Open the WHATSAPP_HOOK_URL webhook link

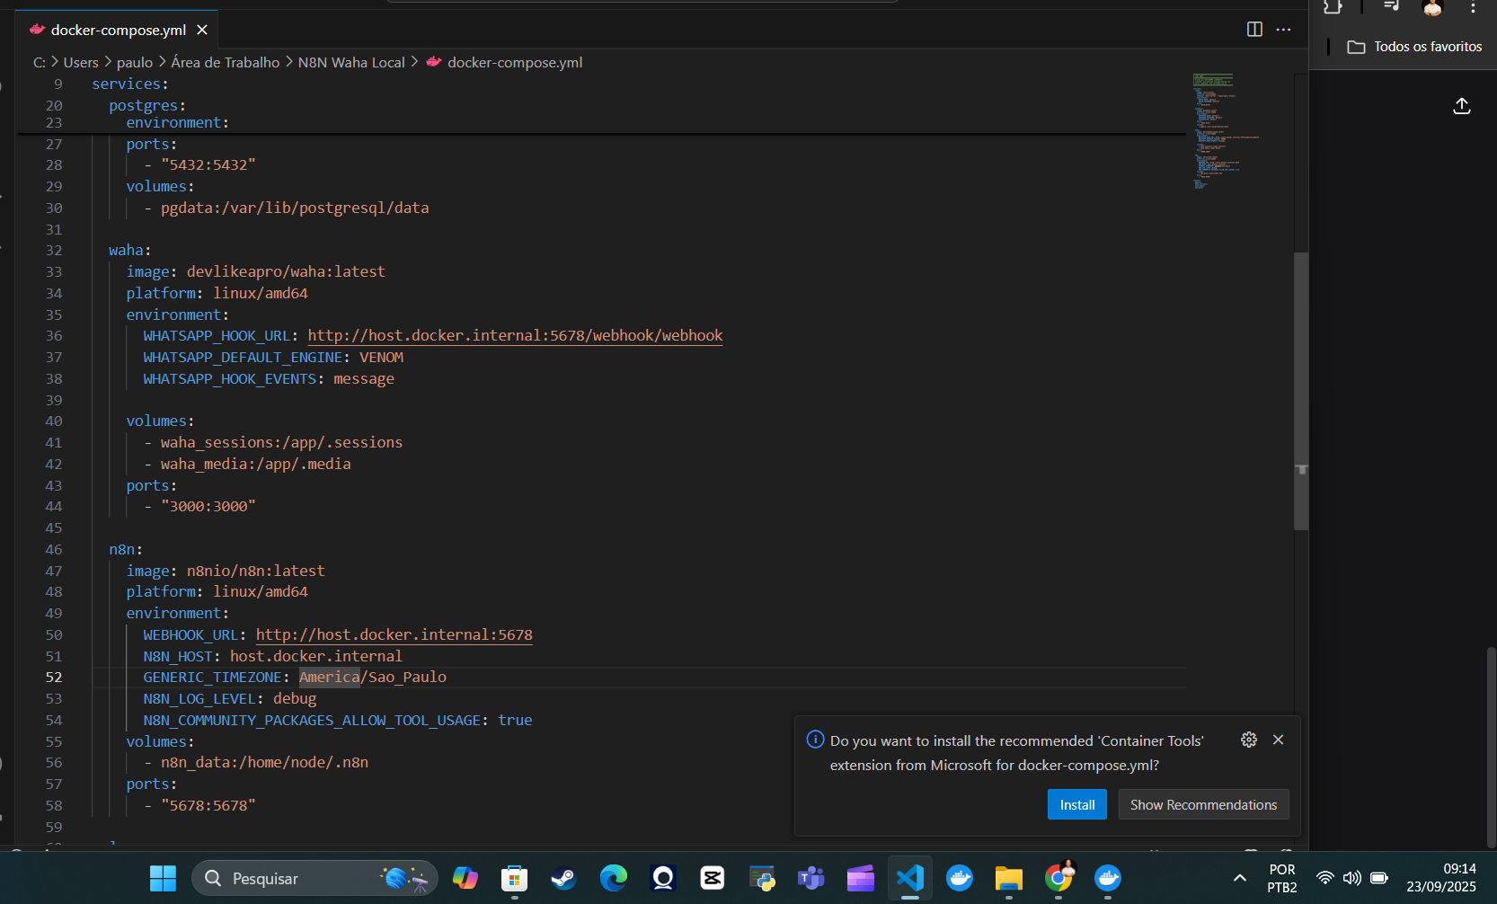(515, 335)
